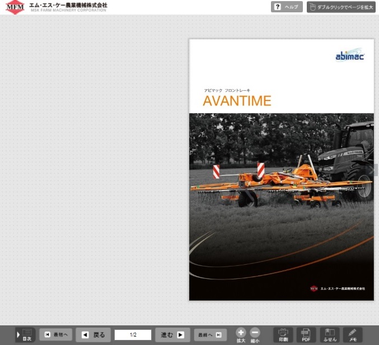Click the AVANTIME title text
The width and height of the screenshot is (379, 345).
237,101
